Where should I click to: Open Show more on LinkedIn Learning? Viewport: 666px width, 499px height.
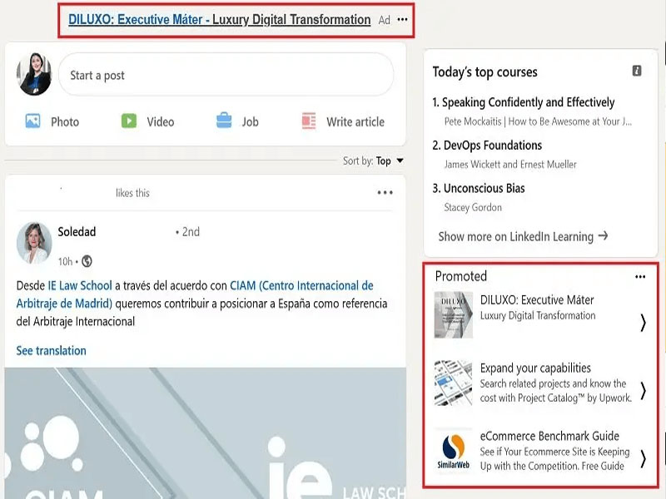pos(523,236)
